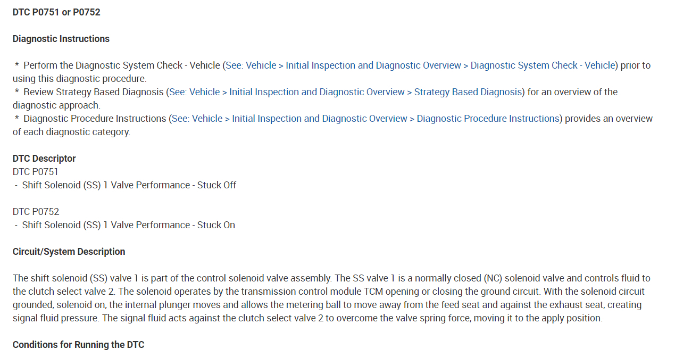Click the 'of each diagnostic category.' line

pyautogui.click(x=71, y=132)
